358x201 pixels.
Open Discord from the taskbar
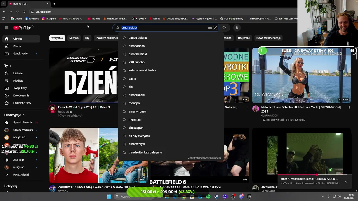(241, 197)
